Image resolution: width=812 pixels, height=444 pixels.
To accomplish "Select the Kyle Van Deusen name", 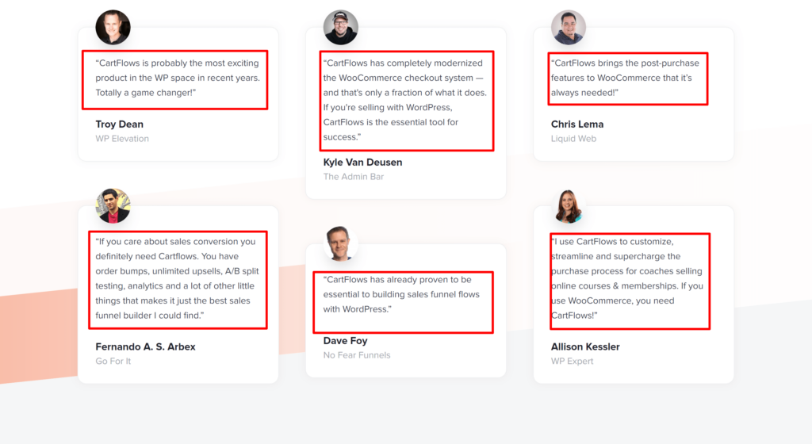I will coord(362,163).
